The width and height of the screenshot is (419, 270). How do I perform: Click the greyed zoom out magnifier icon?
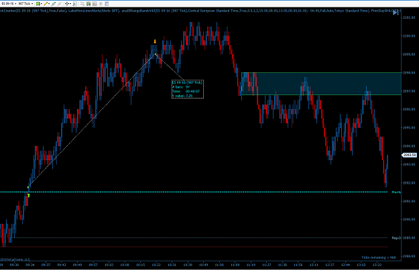click(60, 4)
